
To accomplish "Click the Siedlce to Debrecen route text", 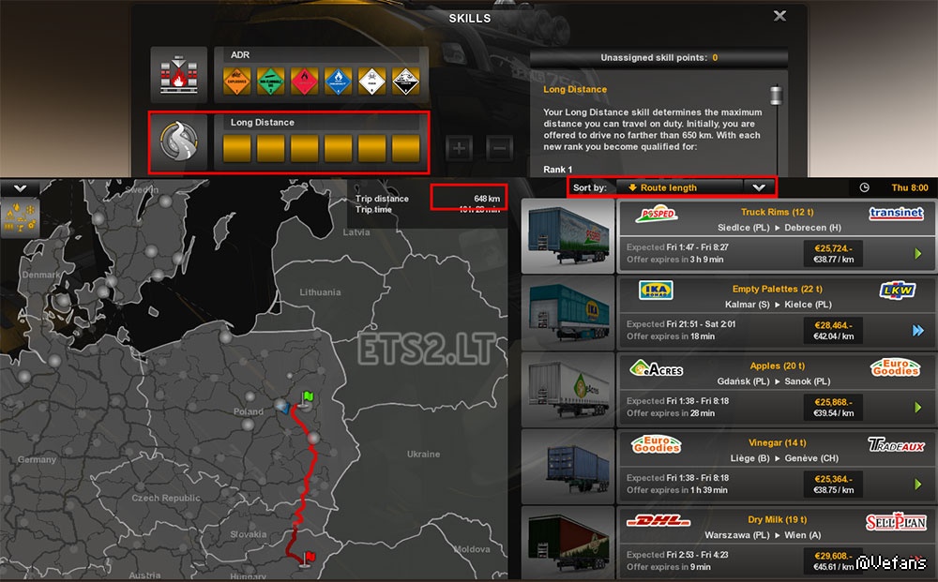I will (x=779, y=228).
